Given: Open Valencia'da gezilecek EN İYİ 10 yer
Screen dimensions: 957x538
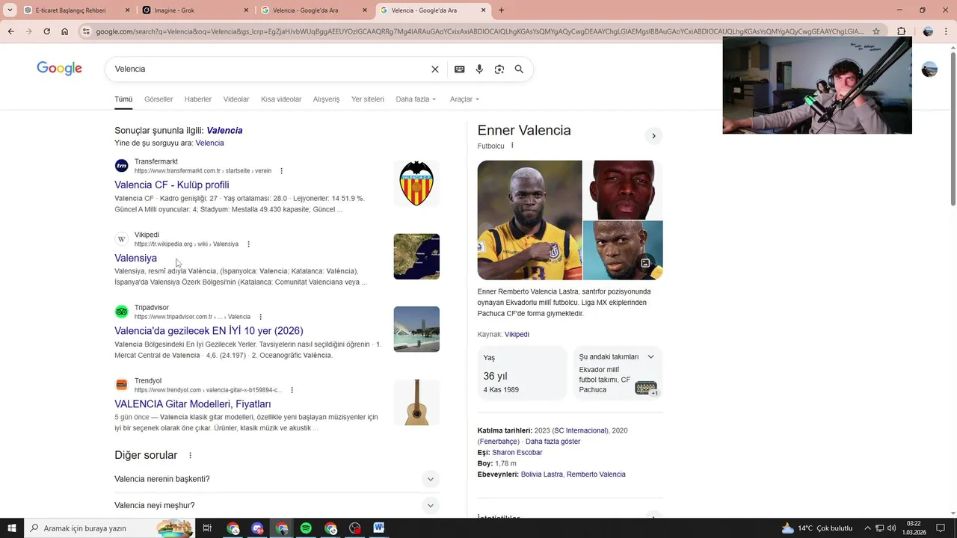Looking at the screenshot, I should coord(209,331).
